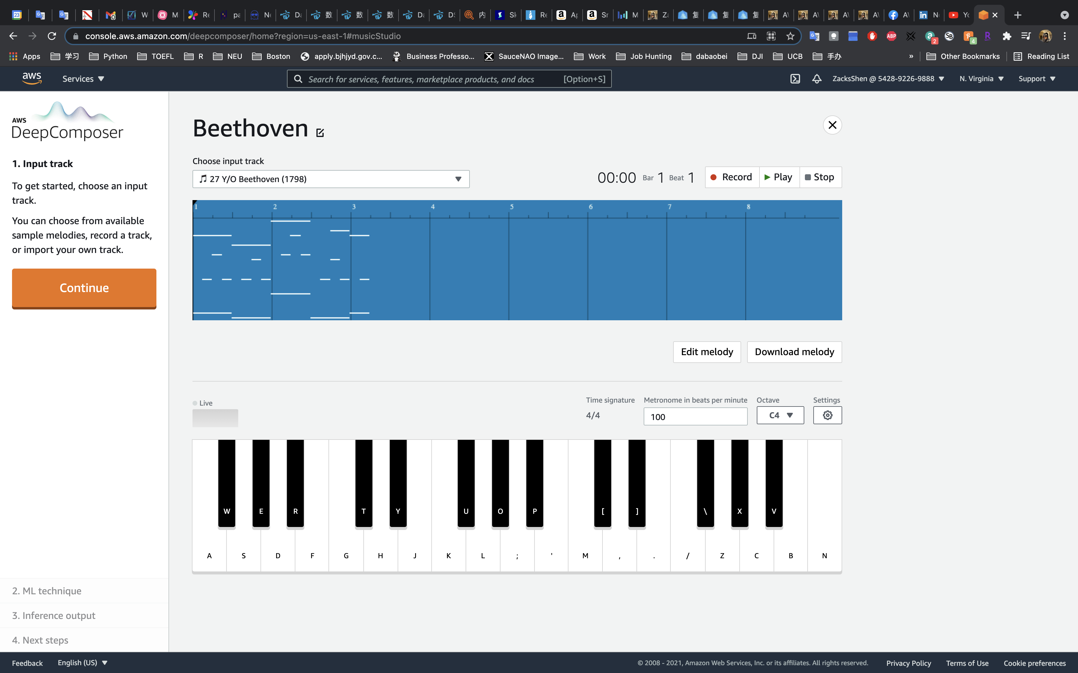1078x673 pixels.
Task: Bookmark this page with star icon
Action: point(790,36)
